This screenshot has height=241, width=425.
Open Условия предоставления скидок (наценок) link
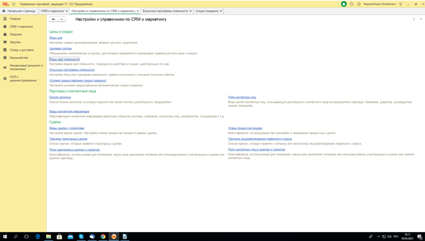78,80
